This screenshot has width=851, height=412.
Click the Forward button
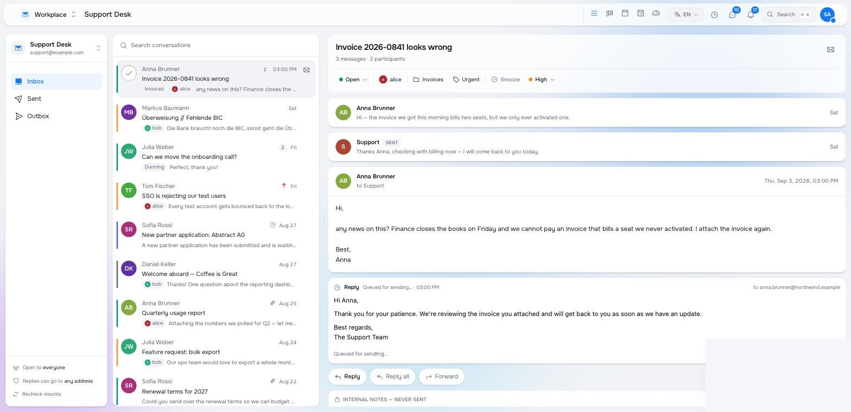coord(442,377)
